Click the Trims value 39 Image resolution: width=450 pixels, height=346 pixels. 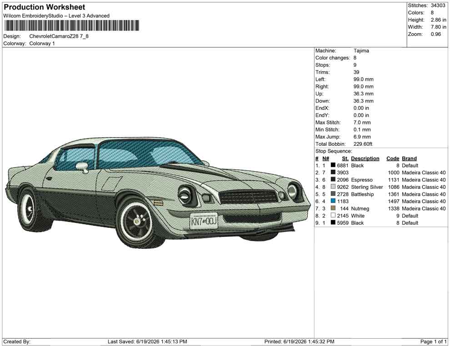(x=356, y=72)
